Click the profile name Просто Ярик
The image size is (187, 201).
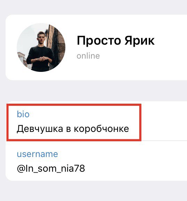coord(116,41)
